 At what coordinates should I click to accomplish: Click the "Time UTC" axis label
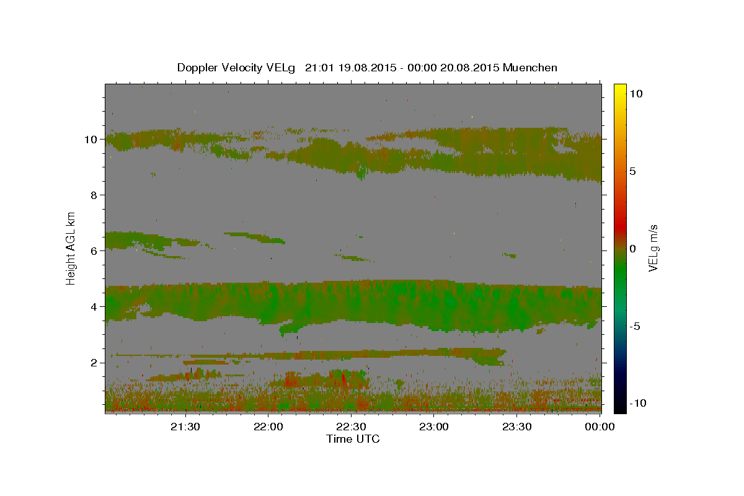pyautogui.click(x=353, y=439)
